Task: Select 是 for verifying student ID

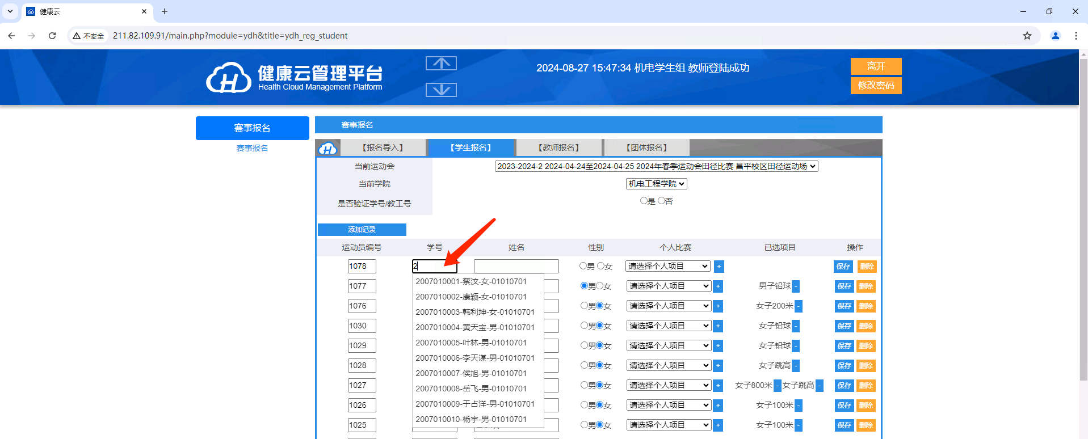Action: pyautogui.click(x=644, y=201)
